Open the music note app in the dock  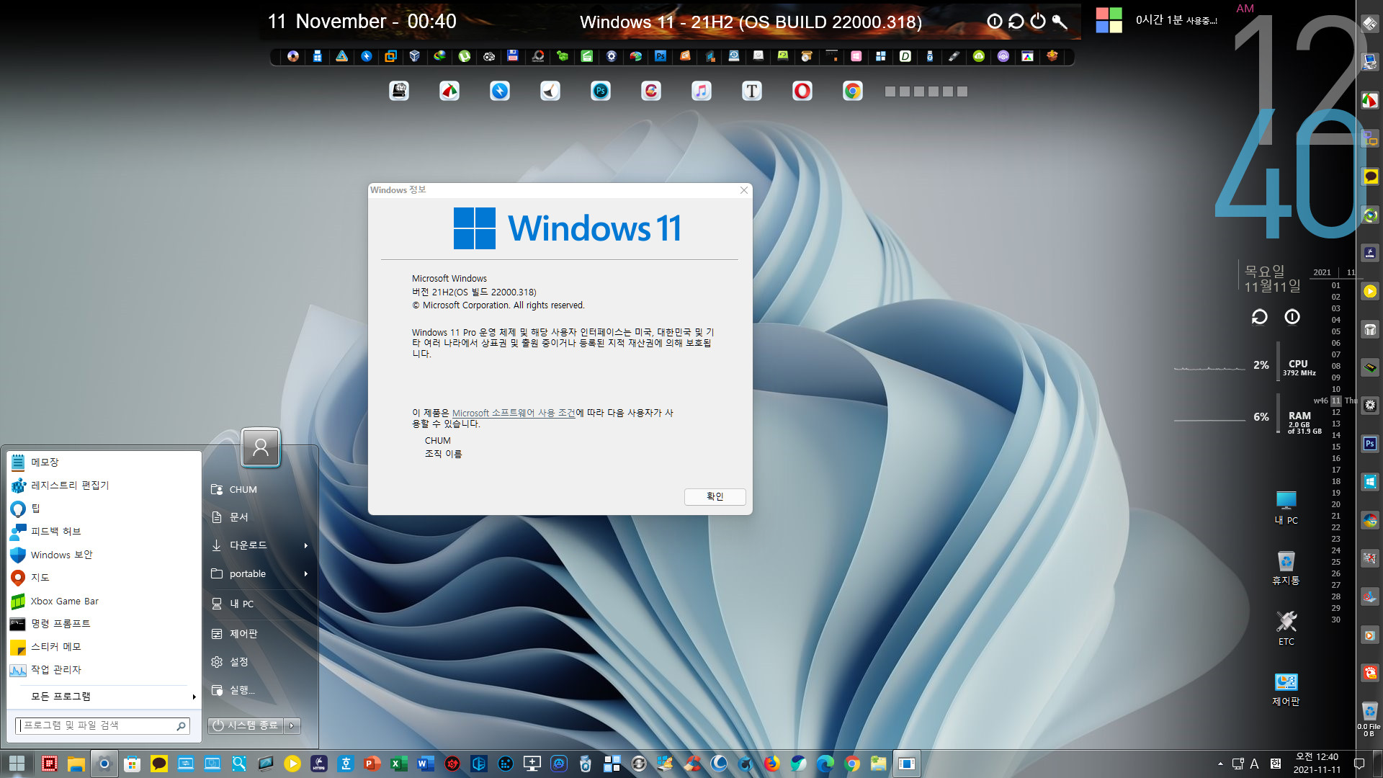point(702,91)
